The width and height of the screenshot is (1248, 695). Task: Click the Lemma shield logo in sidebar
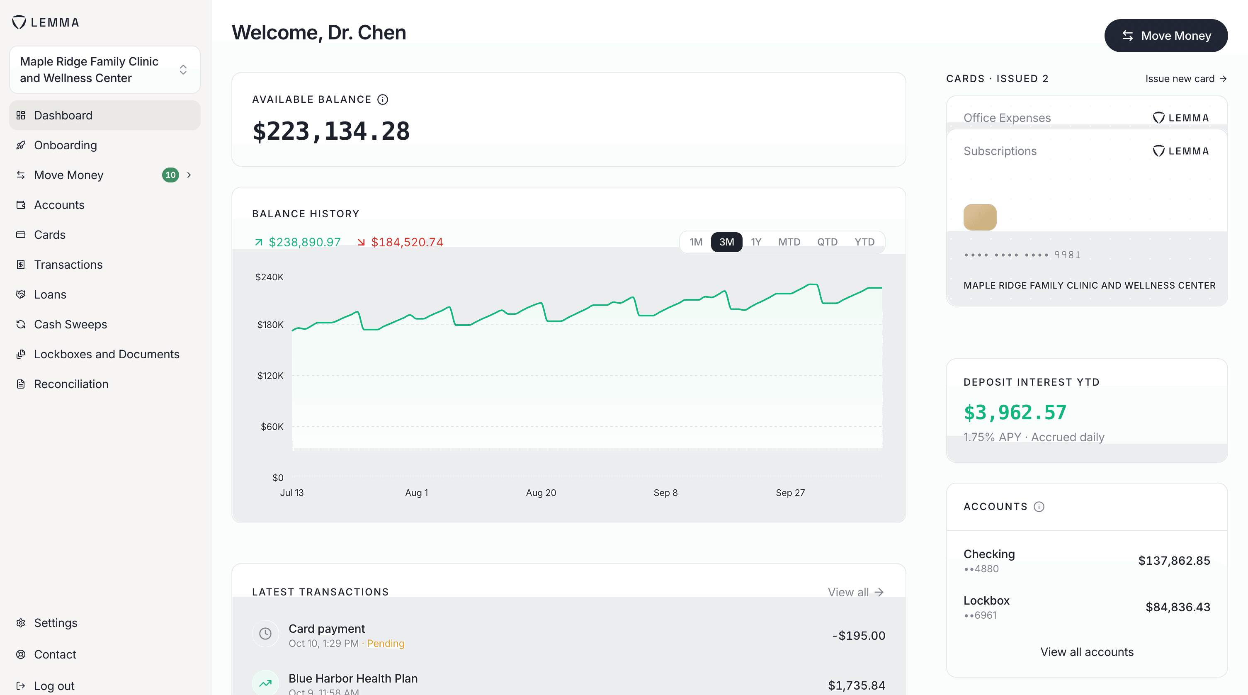[19, 22]
